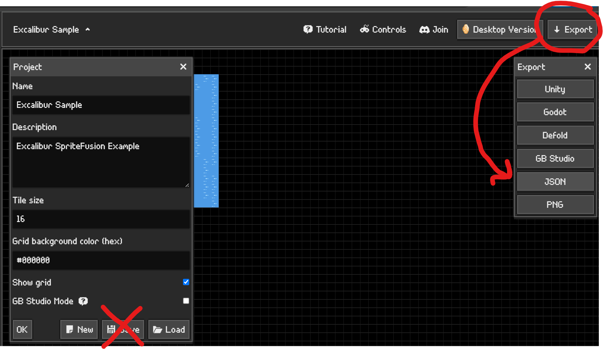This screenshot has height=349, width=603.
Task: Open Controls using the gamepad icon
Action: tap(365, 29)
